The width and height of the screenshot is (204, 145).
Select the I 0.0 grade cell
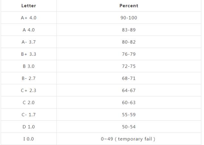click(29, 139)
